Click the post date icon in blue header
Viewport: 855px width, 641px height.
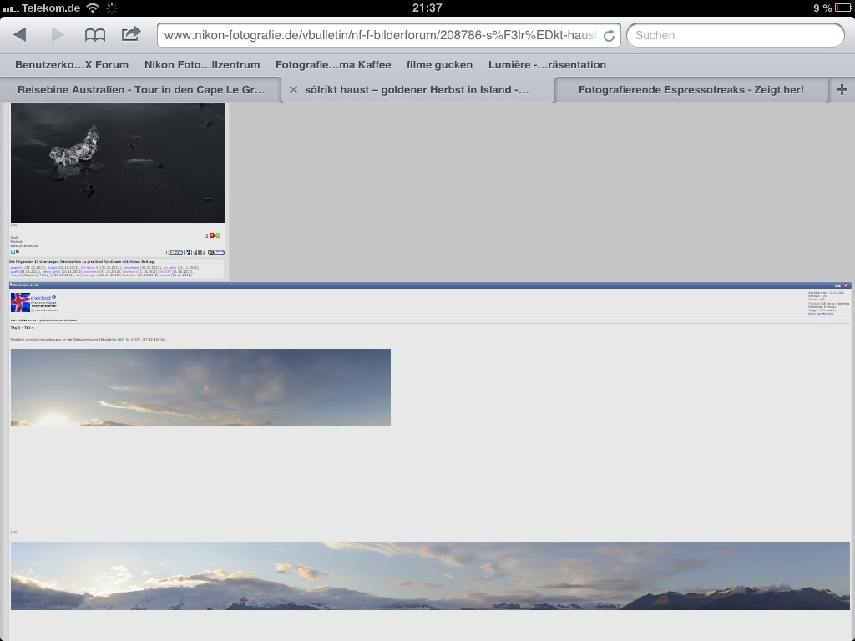point(11,285)
